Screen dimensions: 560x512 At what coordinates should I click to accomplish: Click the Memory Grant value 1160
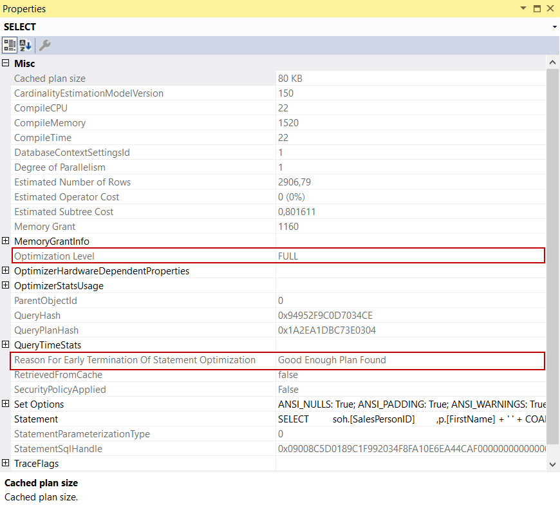coord(288,227)
